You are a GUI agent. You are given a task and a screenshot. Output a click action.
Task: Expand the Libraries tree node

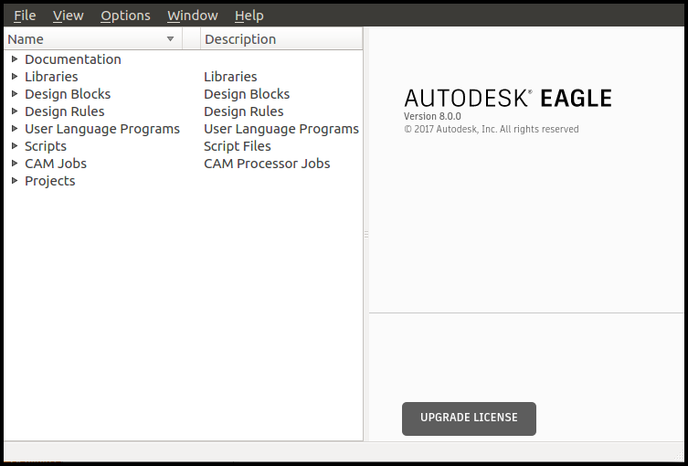click(15, 77)
